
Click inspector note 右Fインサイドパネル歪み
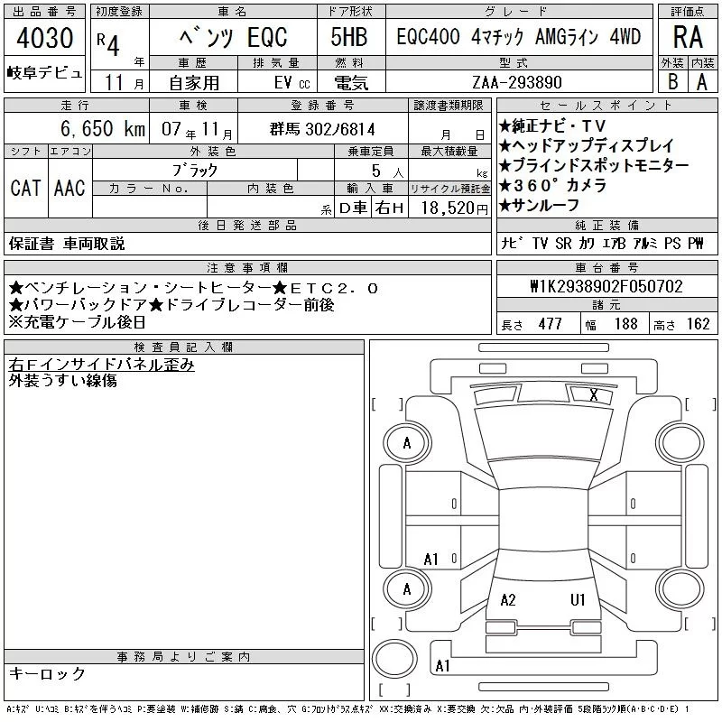point(101,365)
